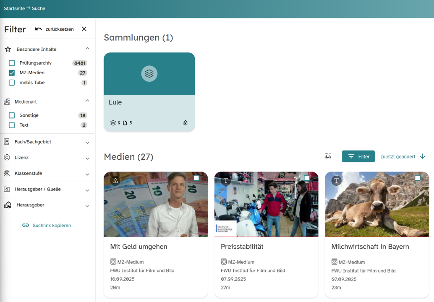This screenshot has width=434, height=302.
Task: Open the zuletzt geändert sort option
Action: click(397, 156)
